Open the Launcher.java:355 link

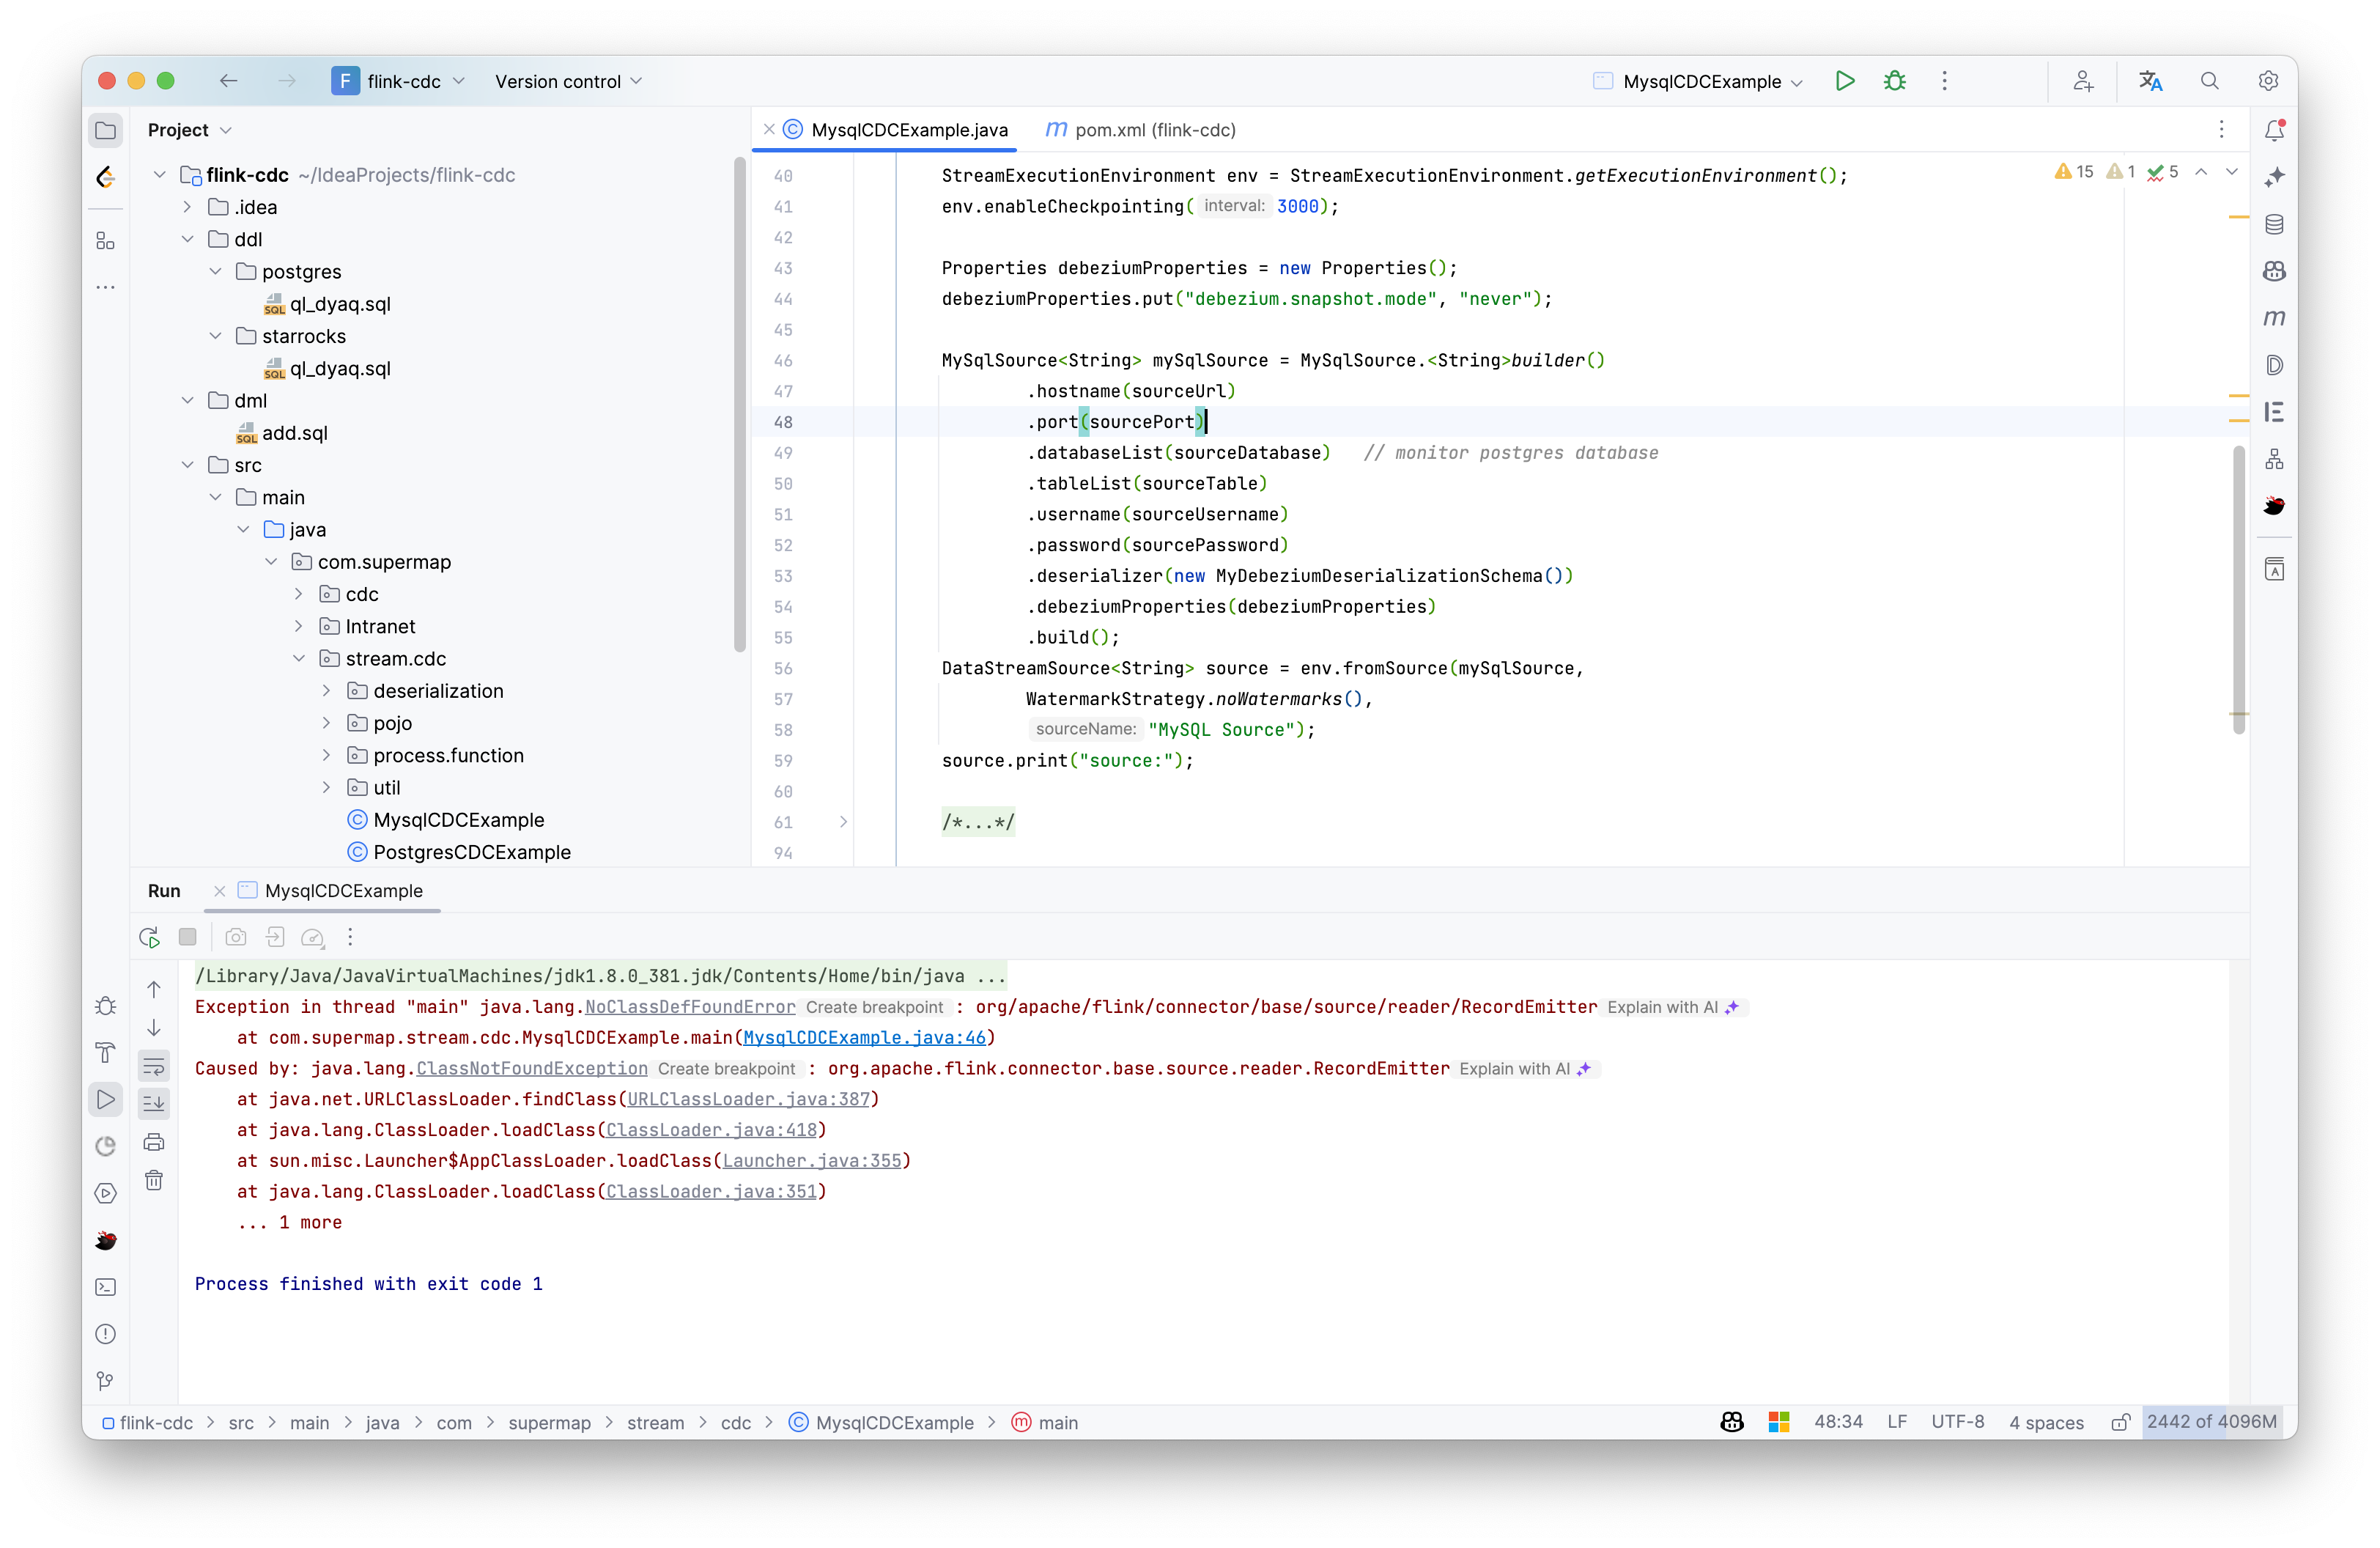tap(812, 1161)
